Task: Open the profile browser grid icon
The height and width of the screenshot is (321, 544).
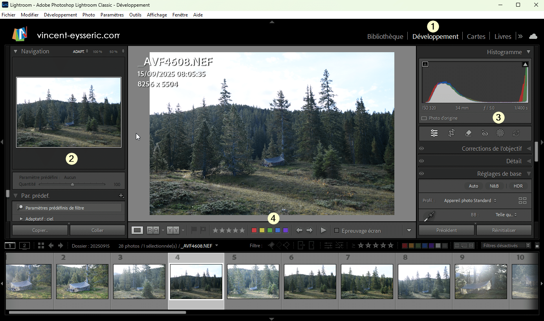Action: coord(522,200)
